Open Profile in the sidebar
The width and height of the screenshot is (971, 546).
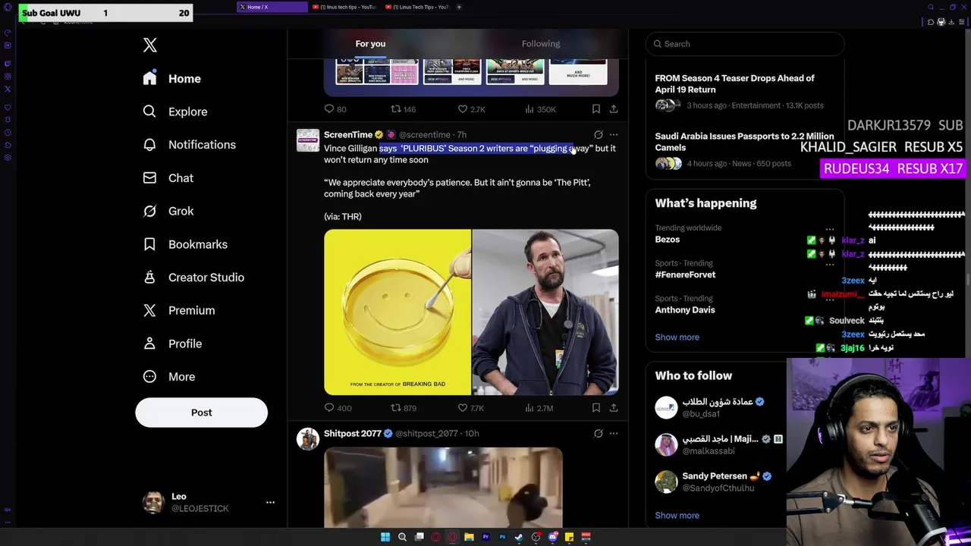[x=173, y=344]
